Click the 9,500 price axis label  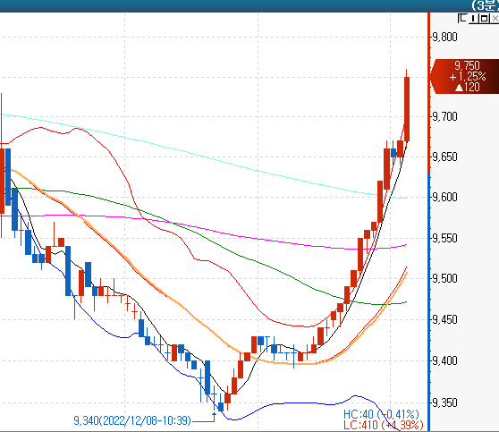coord(445,278)
